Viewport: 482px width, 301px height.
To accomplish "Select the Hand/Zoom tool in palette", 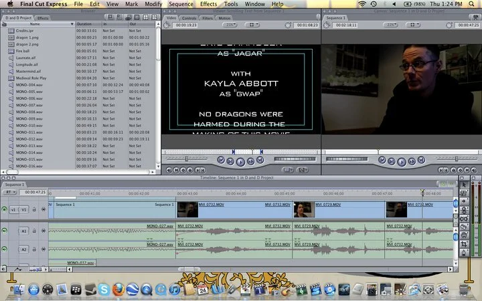I will [464, 236].
